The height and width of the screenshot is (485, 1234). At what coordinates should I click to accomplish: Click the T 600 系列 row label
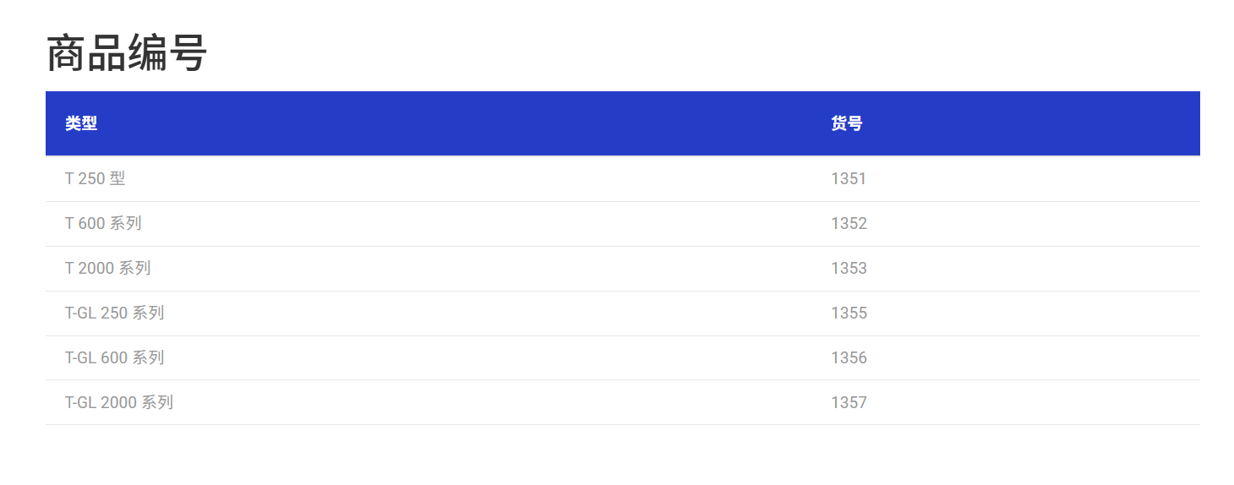coord(103,223)
